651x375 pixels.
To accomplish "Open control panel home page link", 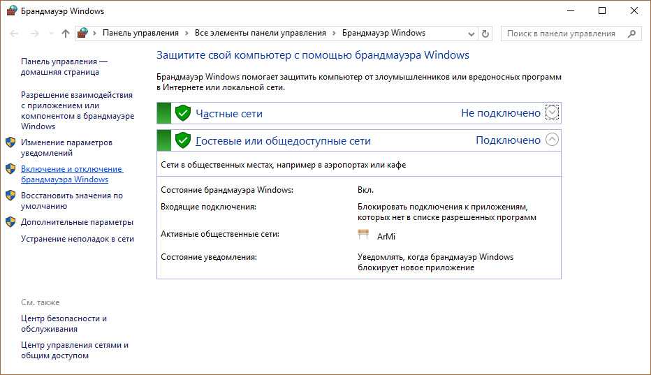I will tap(64, 66).
